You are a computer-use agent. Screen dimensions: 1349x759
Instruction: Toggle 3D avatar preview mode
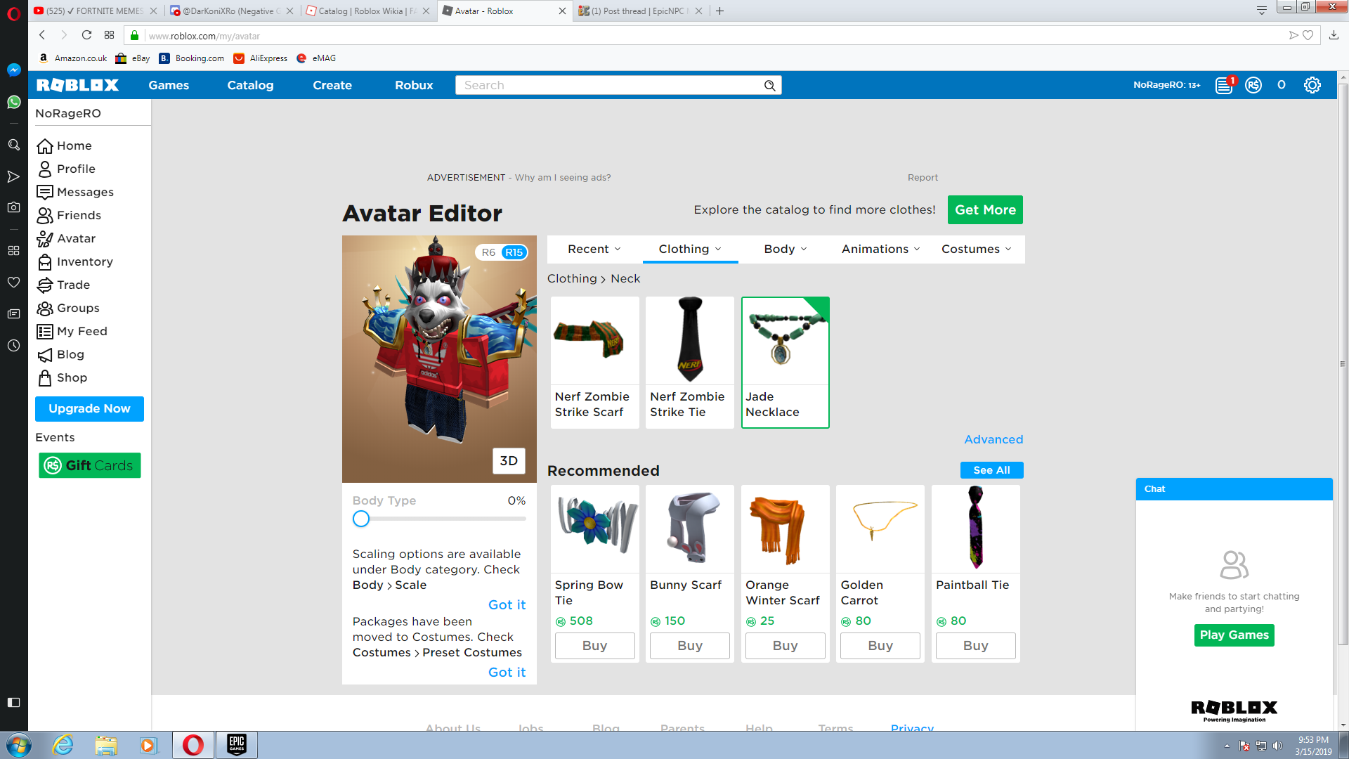pyautogui.click(x=509, y=460)
